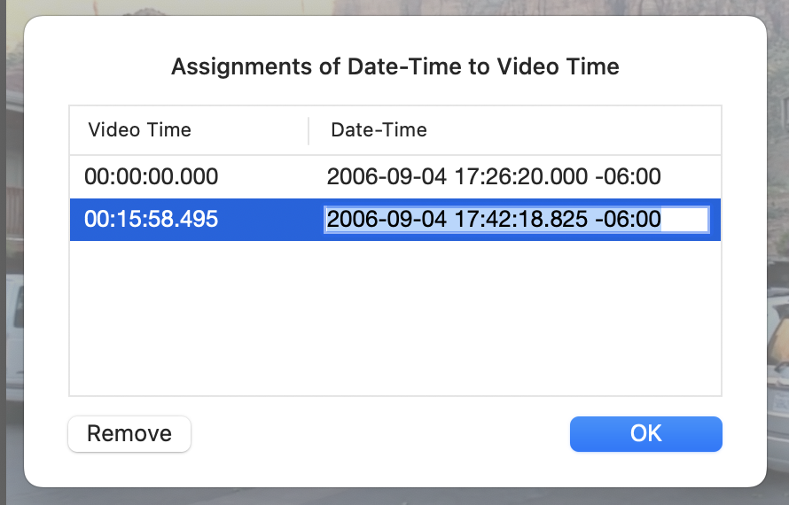Click the divider between the column headers
Viewport: 789px width, 505px height.
click(309, 131)
